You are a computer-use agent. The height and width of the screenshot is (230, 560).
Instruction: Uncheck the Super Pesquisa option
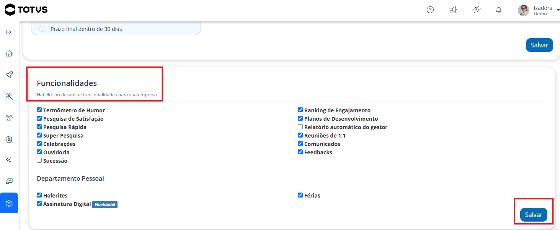(39, 135)
